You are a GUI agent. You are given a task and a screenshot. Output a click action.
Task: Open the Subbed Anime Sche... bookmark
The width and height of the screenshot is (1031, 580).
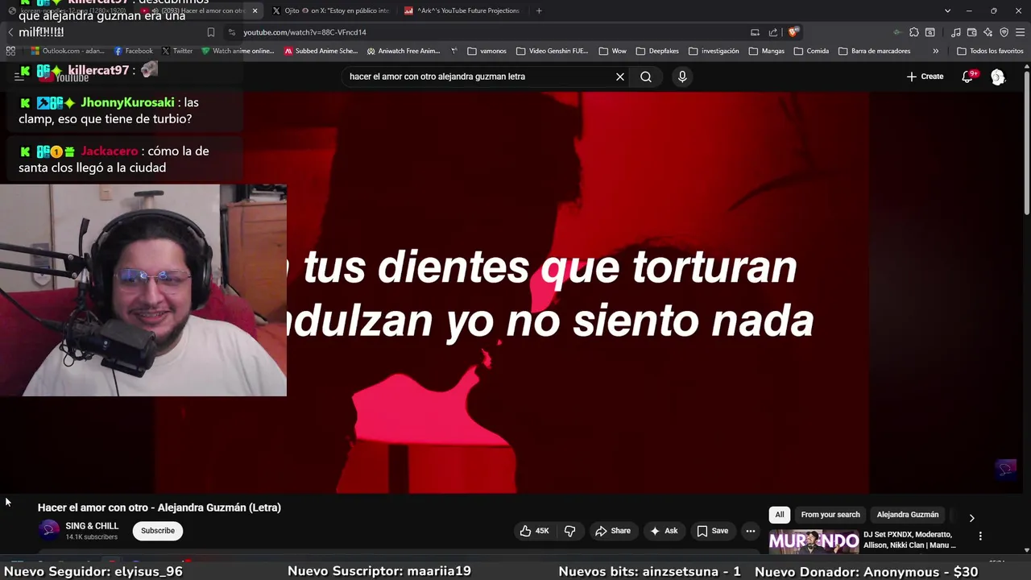pyautogui.click(x=321, y=51)
